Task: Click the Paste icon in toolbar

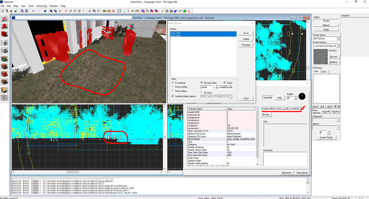Action: (99, 11)
